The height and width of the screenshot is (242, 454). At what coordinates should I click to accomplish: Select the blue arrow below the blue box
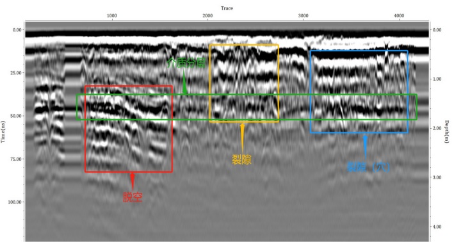tap(365, 147)
